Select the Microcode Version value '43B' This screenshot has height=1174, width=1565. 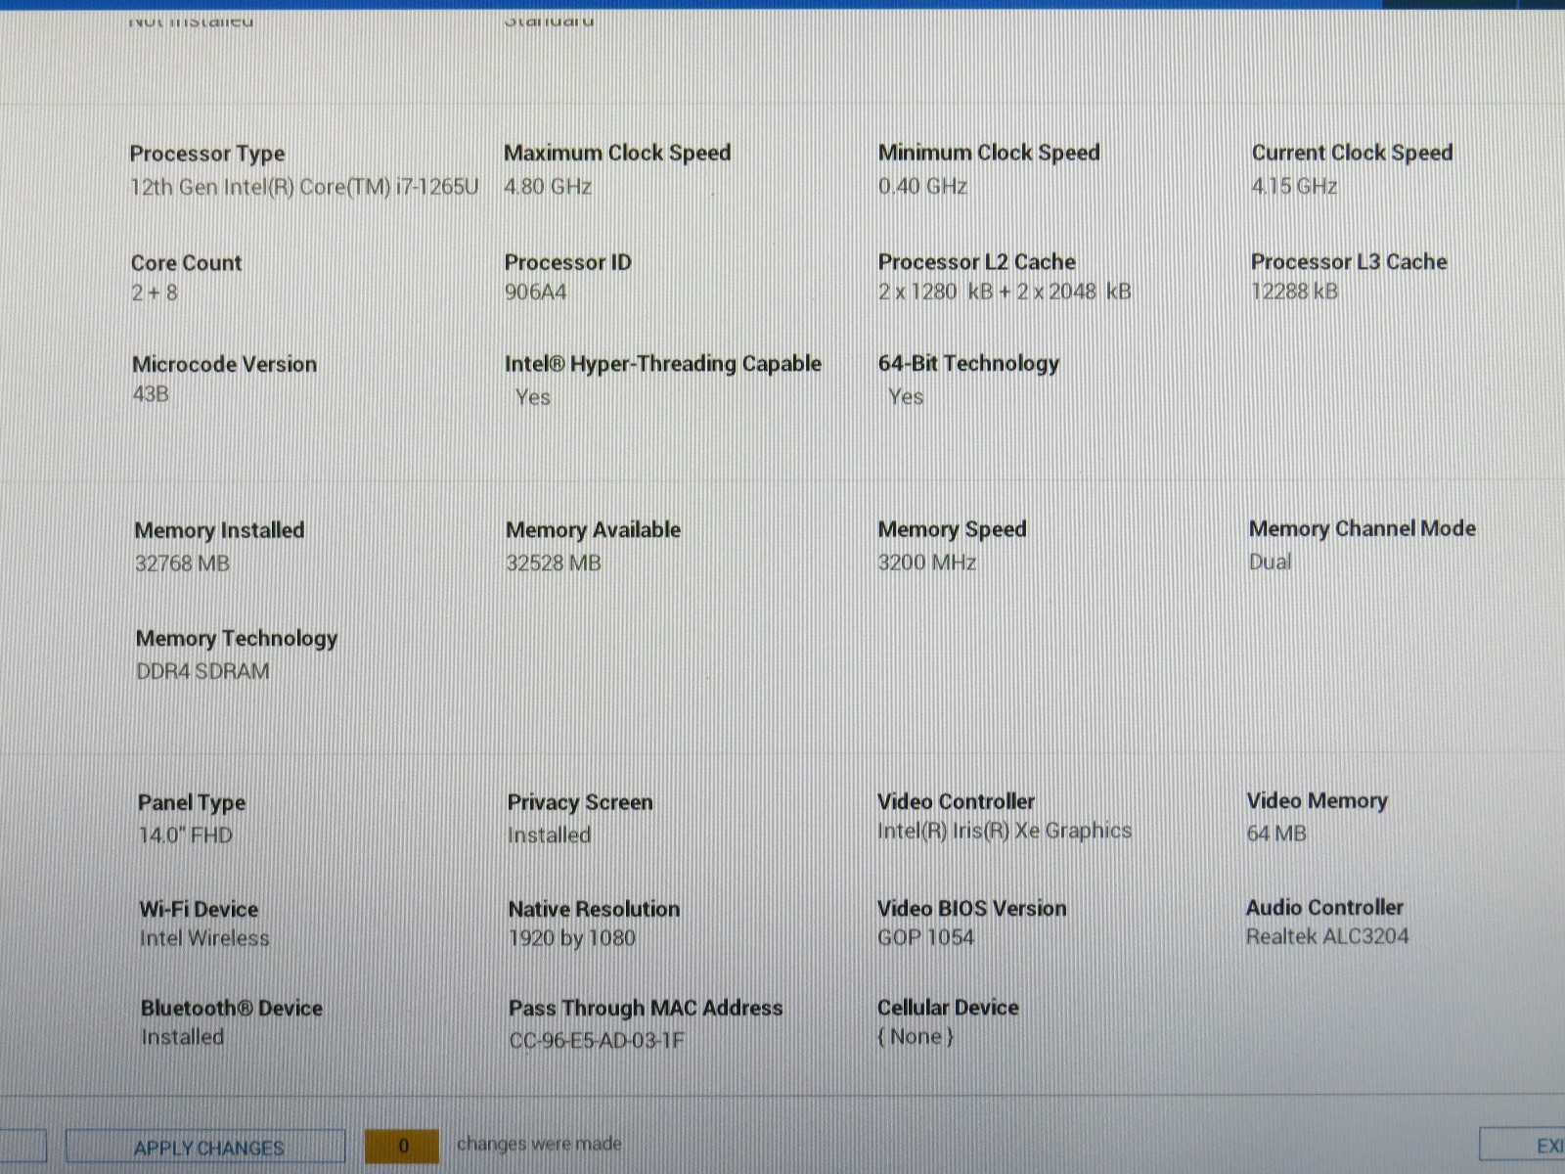pyautogui.click(x=151, y=394)
